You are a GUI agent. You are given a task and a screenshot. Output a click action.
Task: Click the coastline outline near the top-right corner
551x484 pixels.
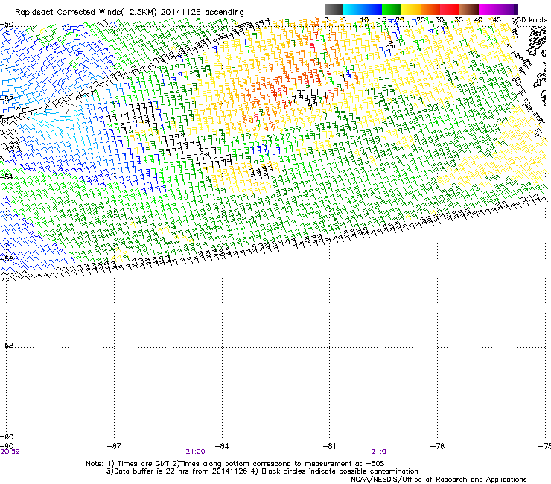[536, 42]
